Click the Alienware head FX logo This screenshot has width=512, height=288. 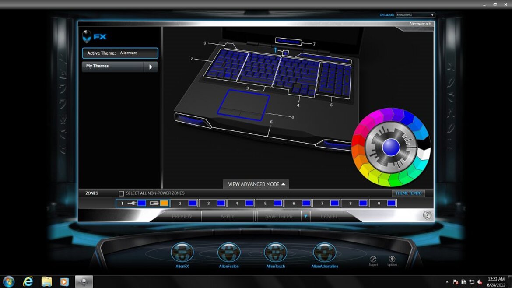pos(95,37)
